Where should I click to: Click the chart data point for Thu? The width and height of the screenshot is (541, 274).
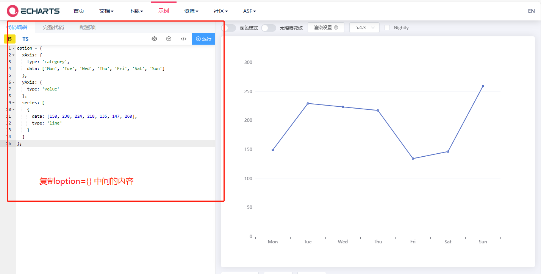pos(378,111)
